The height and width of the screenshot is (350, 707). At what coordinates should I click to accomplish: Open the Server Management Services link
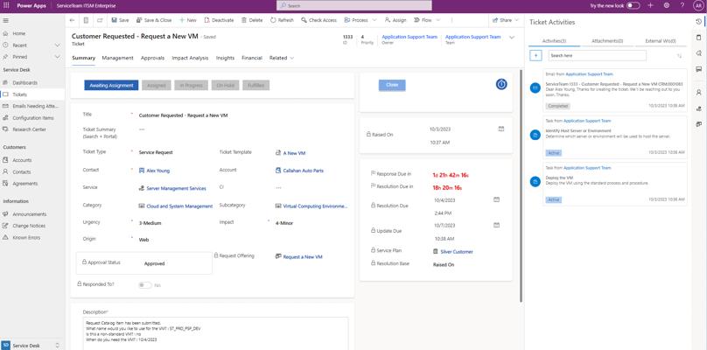coord(176,188)
